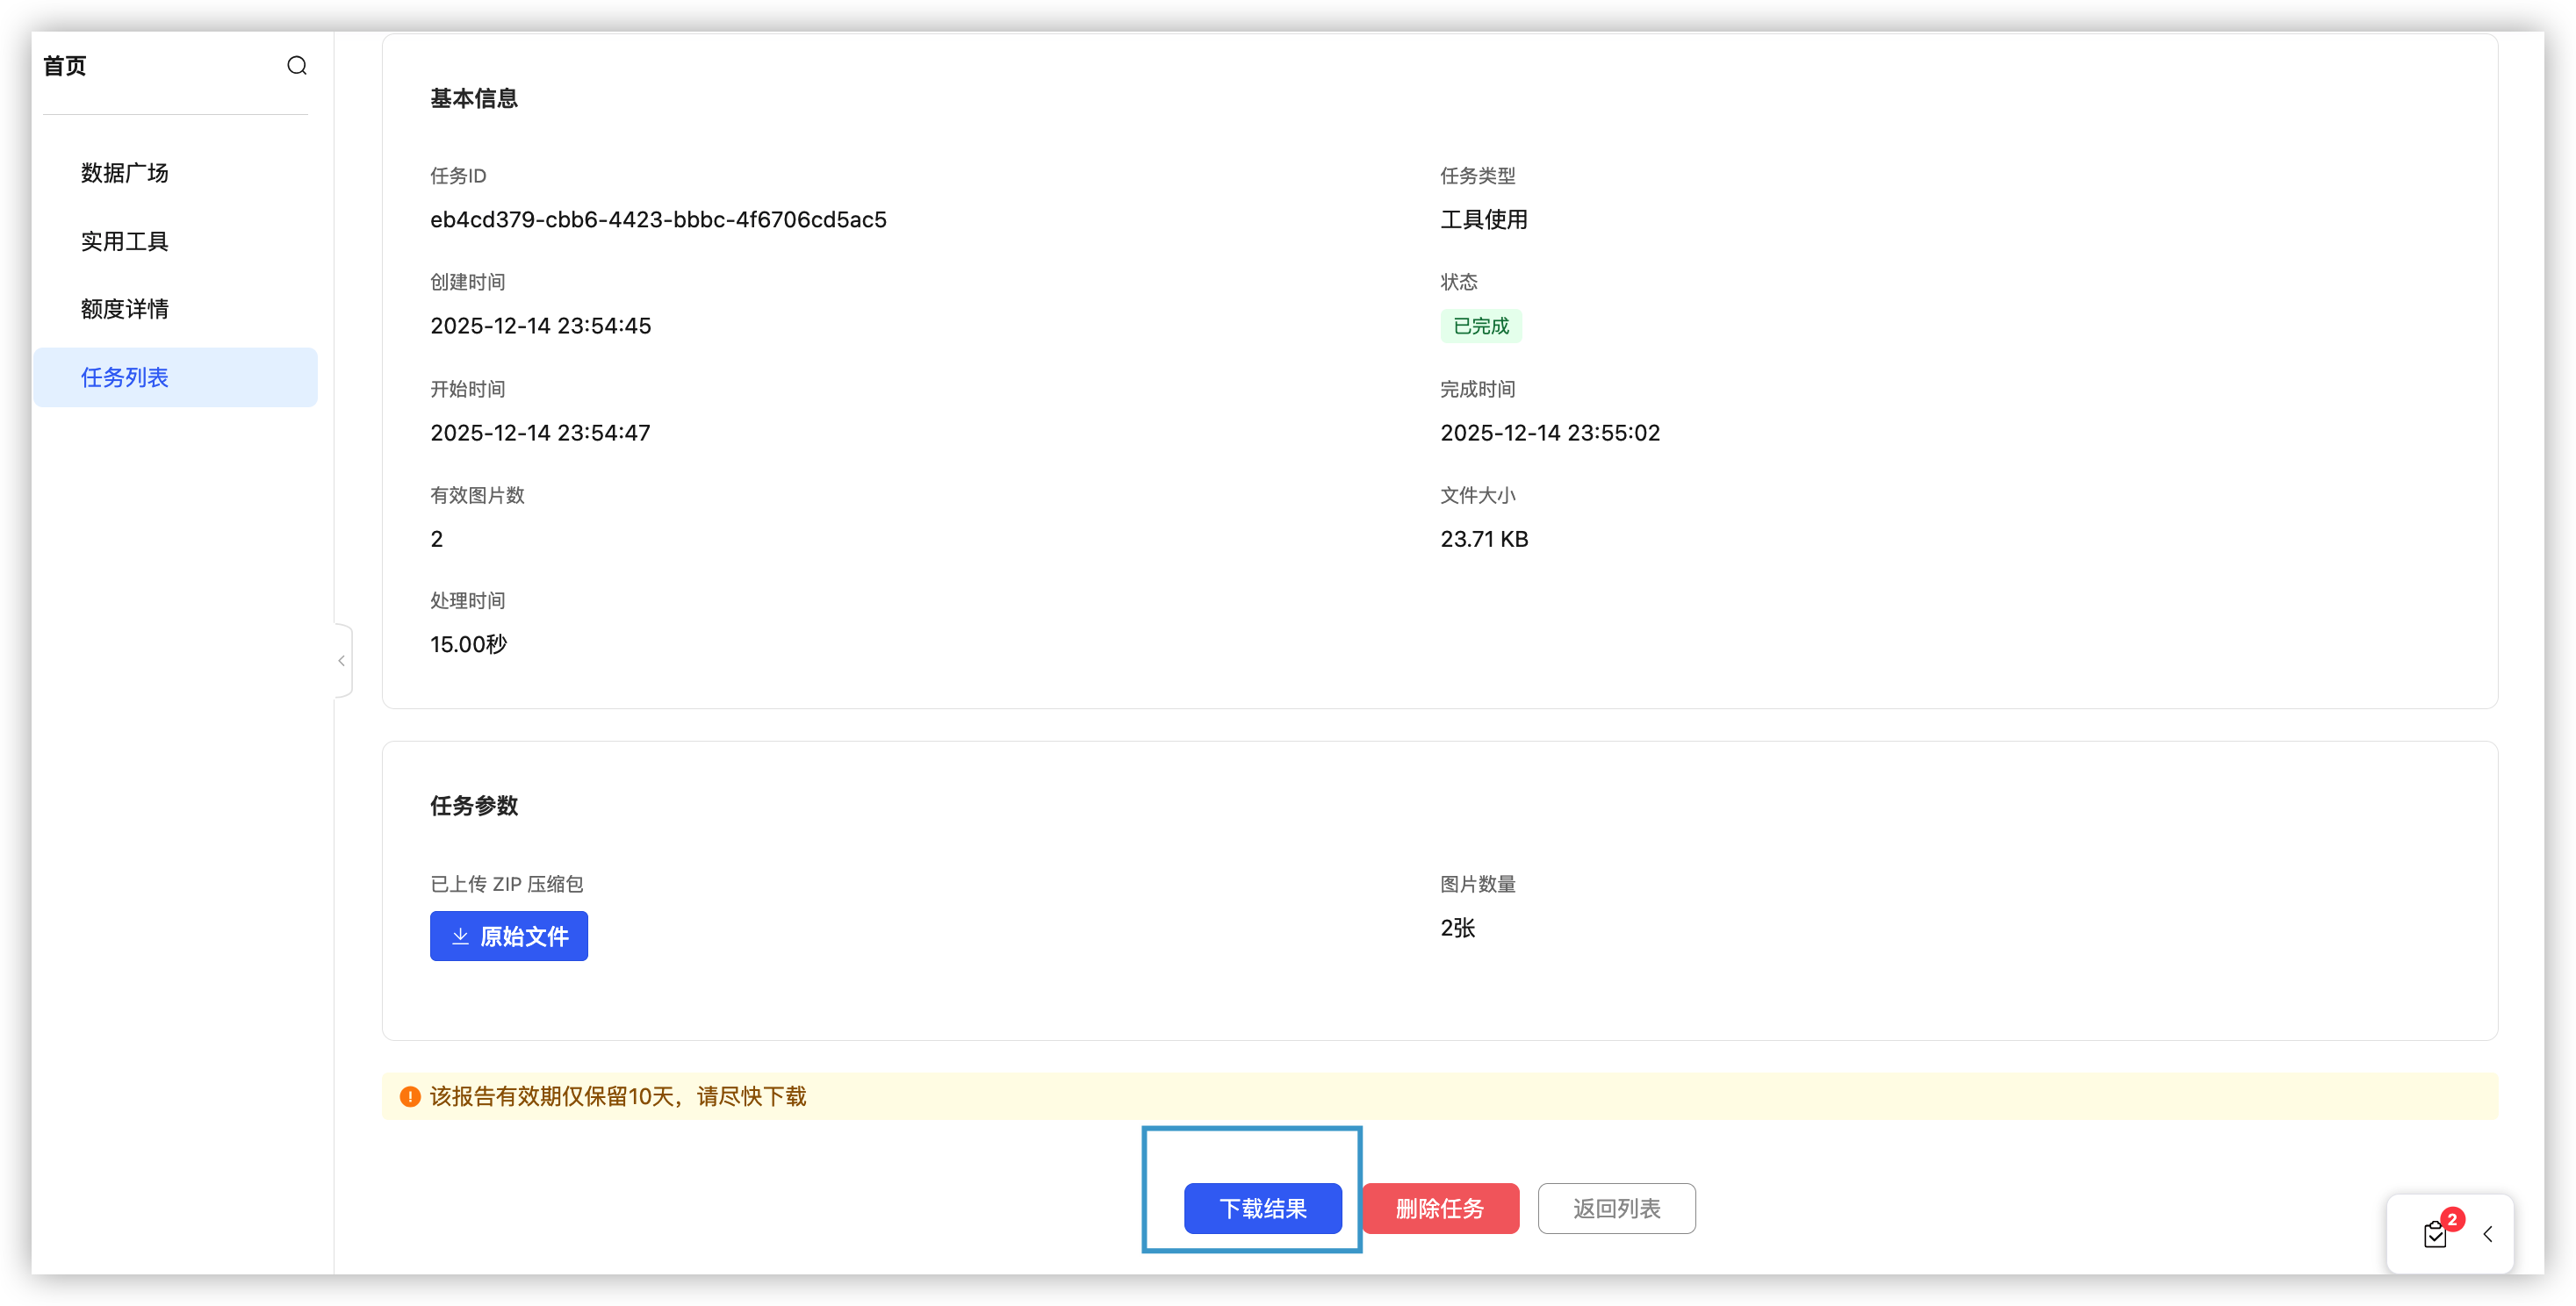Switch to 数据广场 in the sidebar
The width and height of the screenshot is (2576, 1306).
(124, 172)
